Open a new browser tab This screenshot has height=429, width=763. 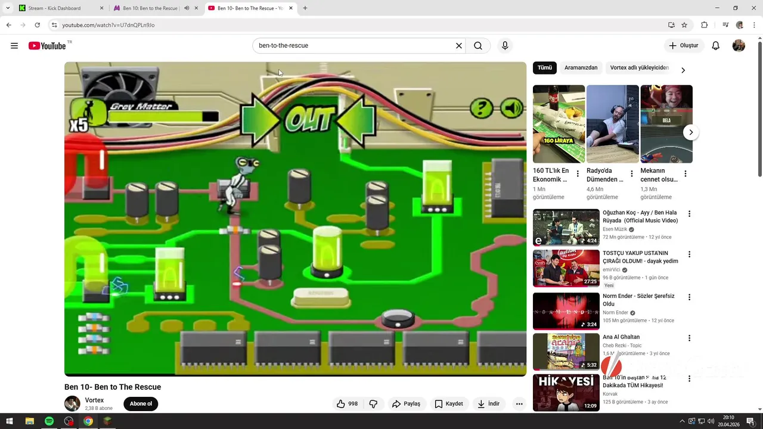pos(305,8)
